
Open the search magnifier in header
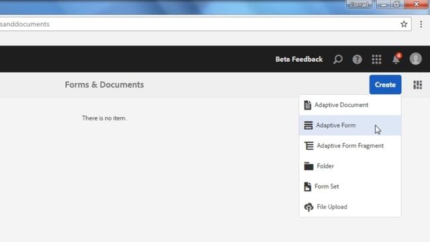pyautogui.click(x=337, y=59)
